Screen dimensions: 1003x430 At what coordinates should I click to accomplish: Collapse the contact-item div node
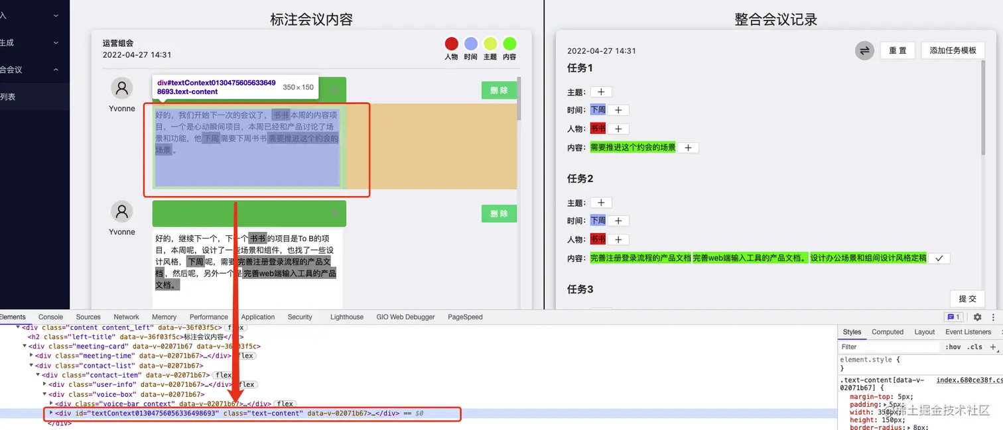38,375
